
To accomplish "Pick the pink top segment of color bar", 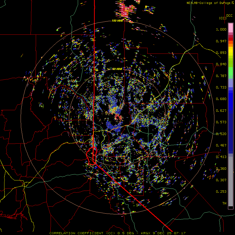I will (231, 28).
